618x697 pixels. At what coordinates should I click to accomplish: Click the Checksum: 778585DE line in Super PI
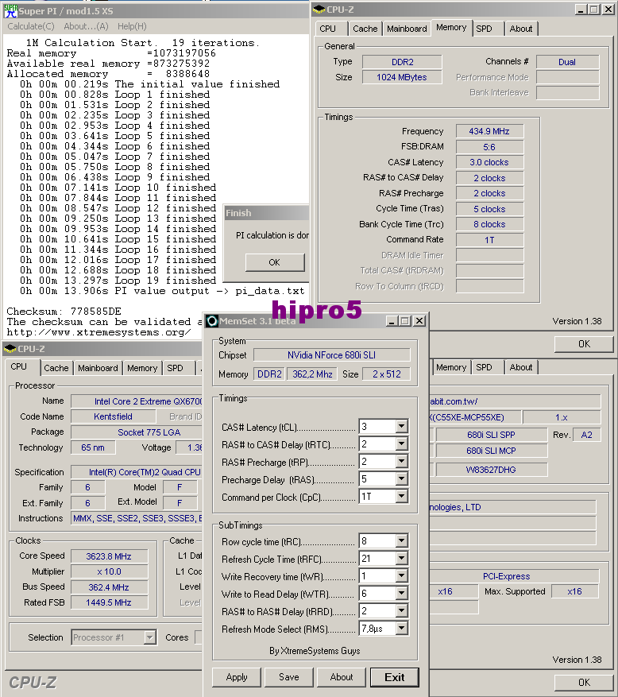click(64, 312)
